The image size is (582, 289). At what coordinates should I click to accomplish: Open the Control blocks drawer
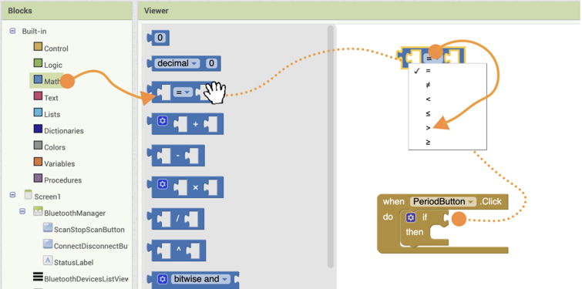[56, 49]
